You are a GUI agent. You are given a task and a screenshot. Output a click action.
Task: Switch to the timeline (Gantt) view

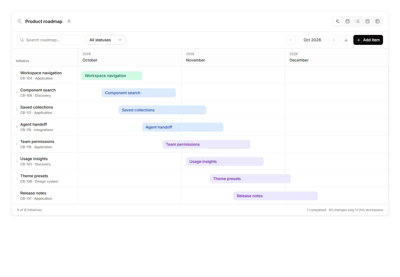[337, 21]
